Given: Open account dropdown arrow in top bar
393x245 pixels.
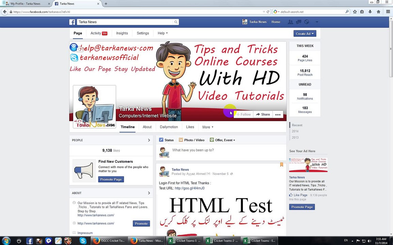Looking at the screenshot, I should [317, 22].
